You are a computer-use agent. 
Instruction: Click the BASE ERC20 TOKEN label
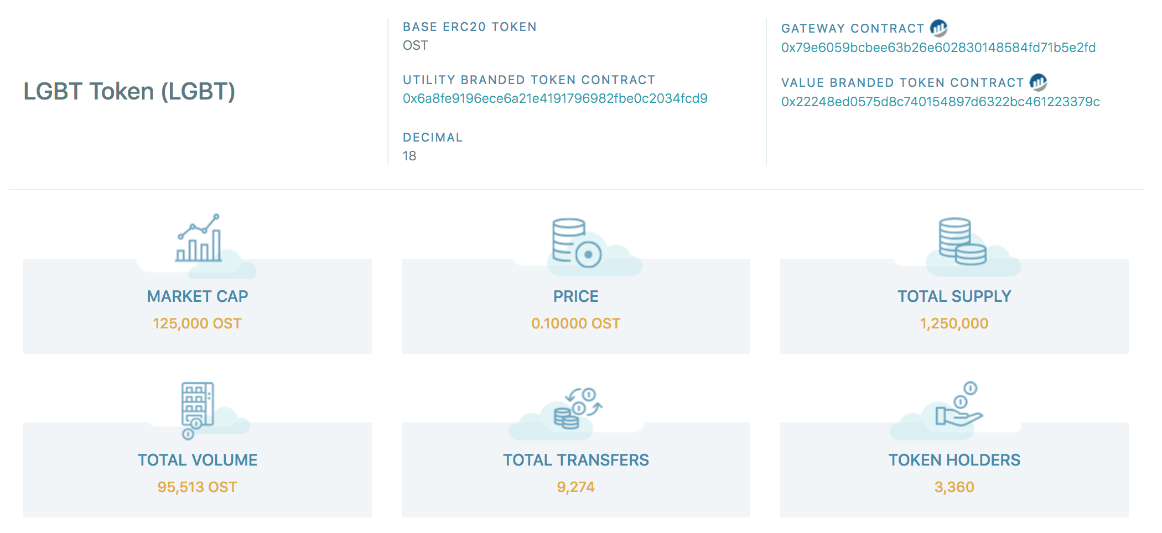[470, 27]
